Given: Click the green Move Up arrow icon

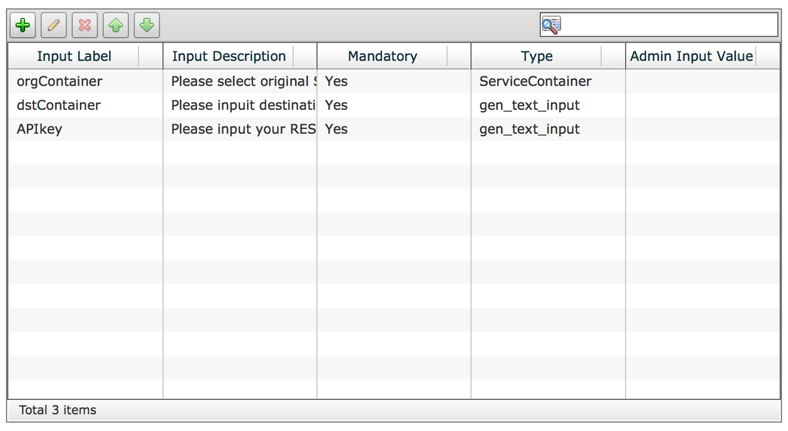Looking at the screenshot, I should [x=116, y=25].
